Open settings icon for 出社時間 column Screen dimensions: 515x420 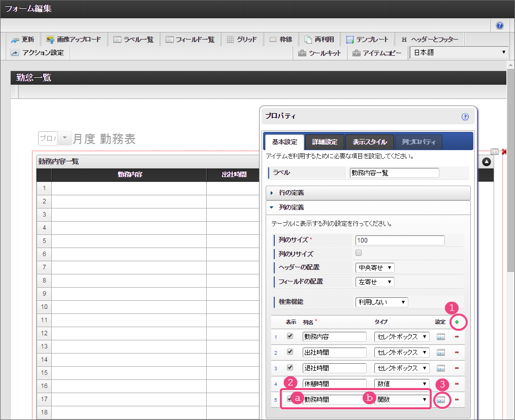[441, 353]
